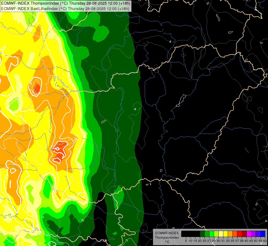Select the ThompsonIndex label inside the legend
Screen dimensions: 268x246
point(167,238)
